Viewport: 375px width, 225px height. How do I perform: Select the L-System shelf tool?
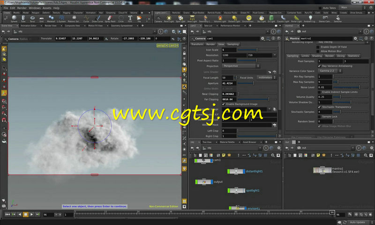pyautogui.click(x=61, y=19)
